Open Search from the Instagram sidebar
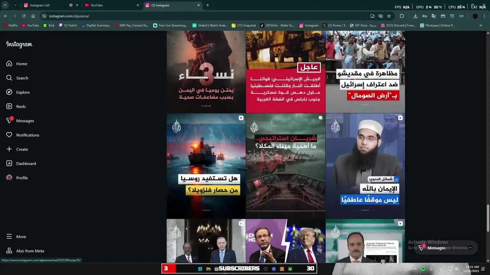This screenshot has width=490, height=275. coord(17,78)
